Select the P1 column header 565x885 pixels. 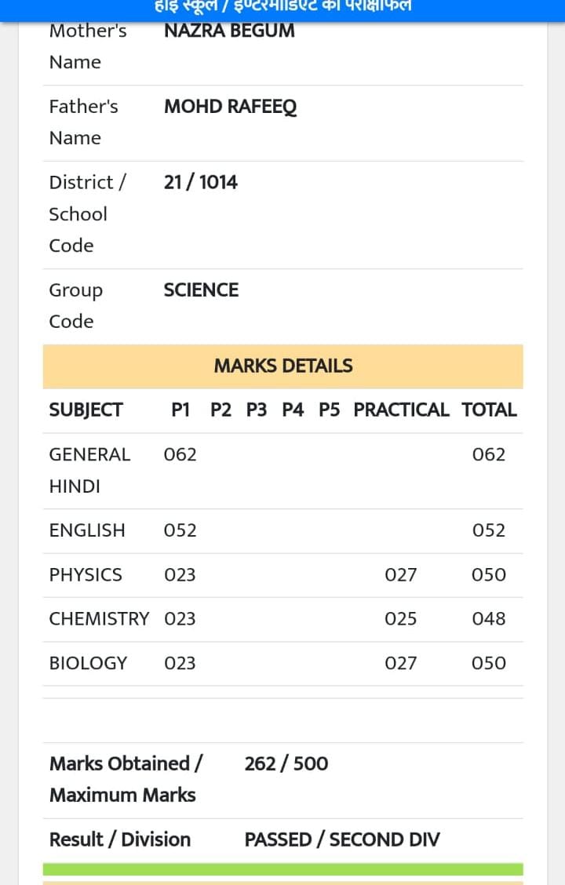pyautogui.click(x=180, y=410)
